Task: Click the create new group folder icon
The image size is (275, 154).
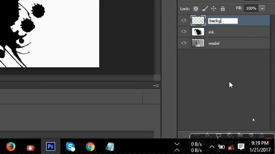Action: (240, 135)
